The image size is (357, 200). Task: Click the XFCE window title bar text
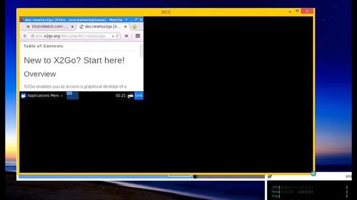(166, 12)
